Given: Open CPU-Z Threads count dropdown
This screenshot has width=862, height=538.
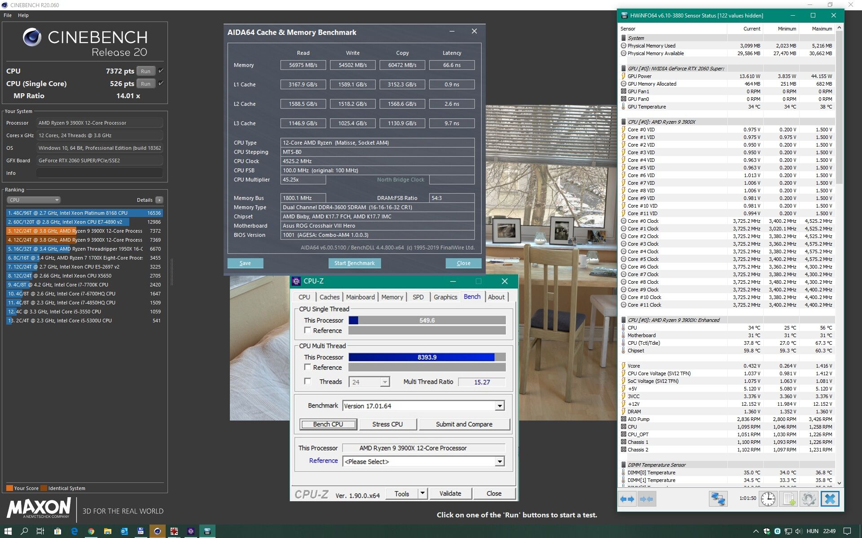Looking at the screenshot, I should [x=384, y=382].
